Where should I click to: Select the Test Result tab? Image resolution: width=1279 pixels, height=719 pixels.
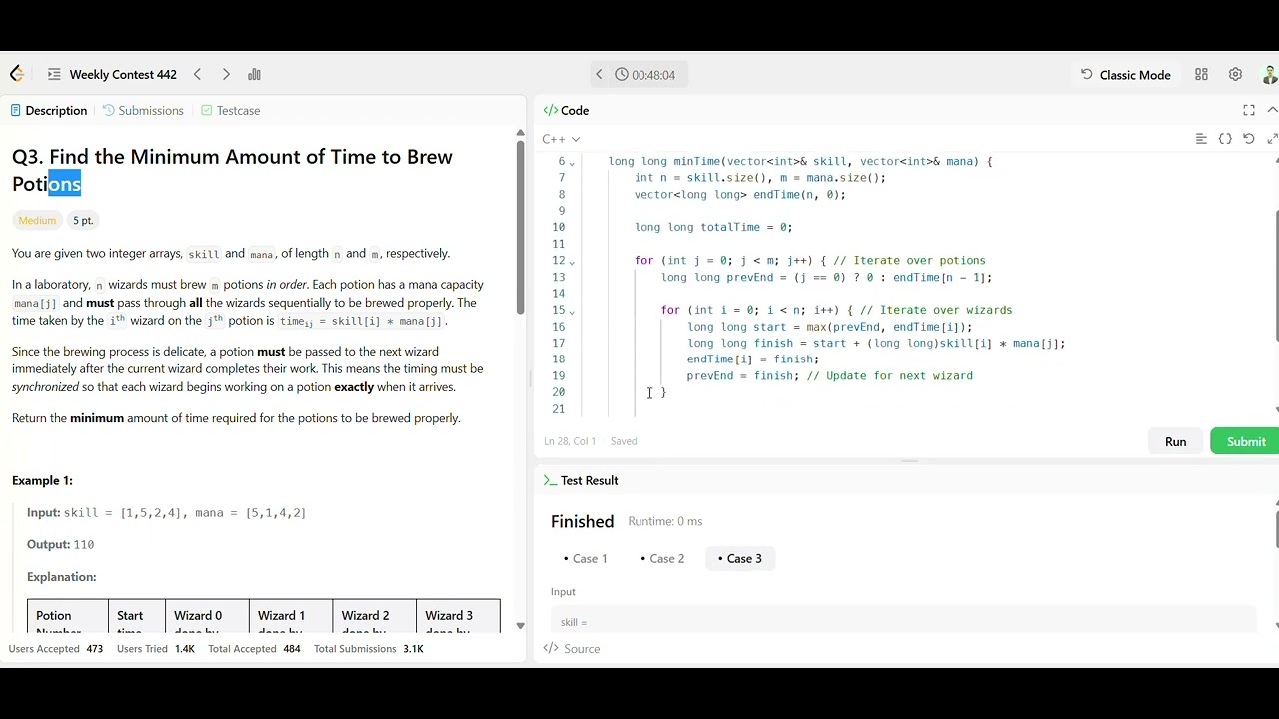(x=581, y=480)
